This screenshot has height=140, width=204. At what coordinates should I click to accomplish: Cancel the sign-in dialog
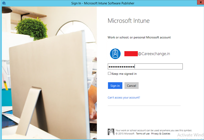click(x=131, y=86)
